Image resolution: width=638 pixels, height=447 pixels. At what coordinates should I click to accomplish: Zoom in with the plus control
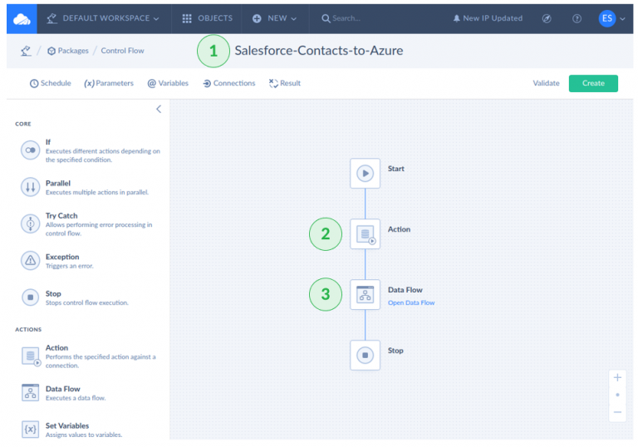point(617,377)
